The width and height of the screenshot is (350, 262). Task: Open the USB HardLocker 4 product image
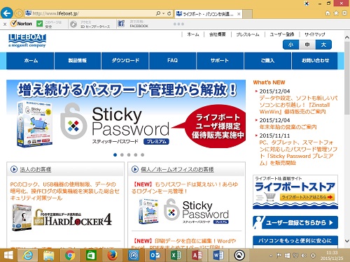[x=62, y=219]
